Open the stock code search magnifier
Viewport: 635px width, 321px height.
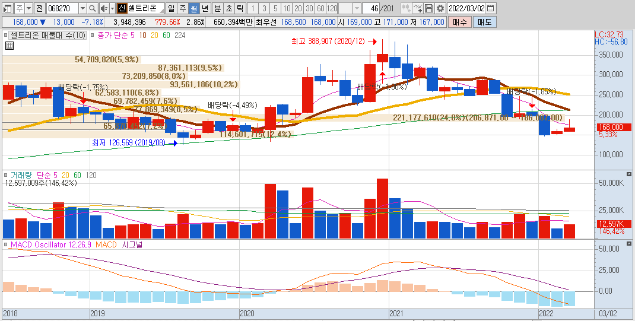[x=92, y=8]
